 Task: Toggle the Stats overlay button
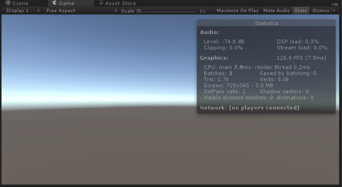[x=300, y=10]
